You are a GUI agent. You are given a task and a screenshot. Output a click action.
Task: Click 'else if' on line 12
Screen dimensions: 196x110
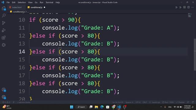tap(43, 36)
